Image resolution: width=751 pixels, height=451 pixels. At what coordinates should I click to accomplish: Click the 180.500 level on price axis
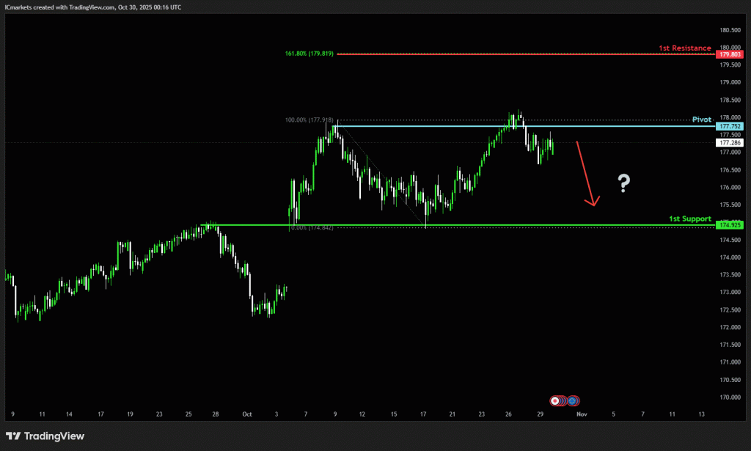[x=730, y=30]
